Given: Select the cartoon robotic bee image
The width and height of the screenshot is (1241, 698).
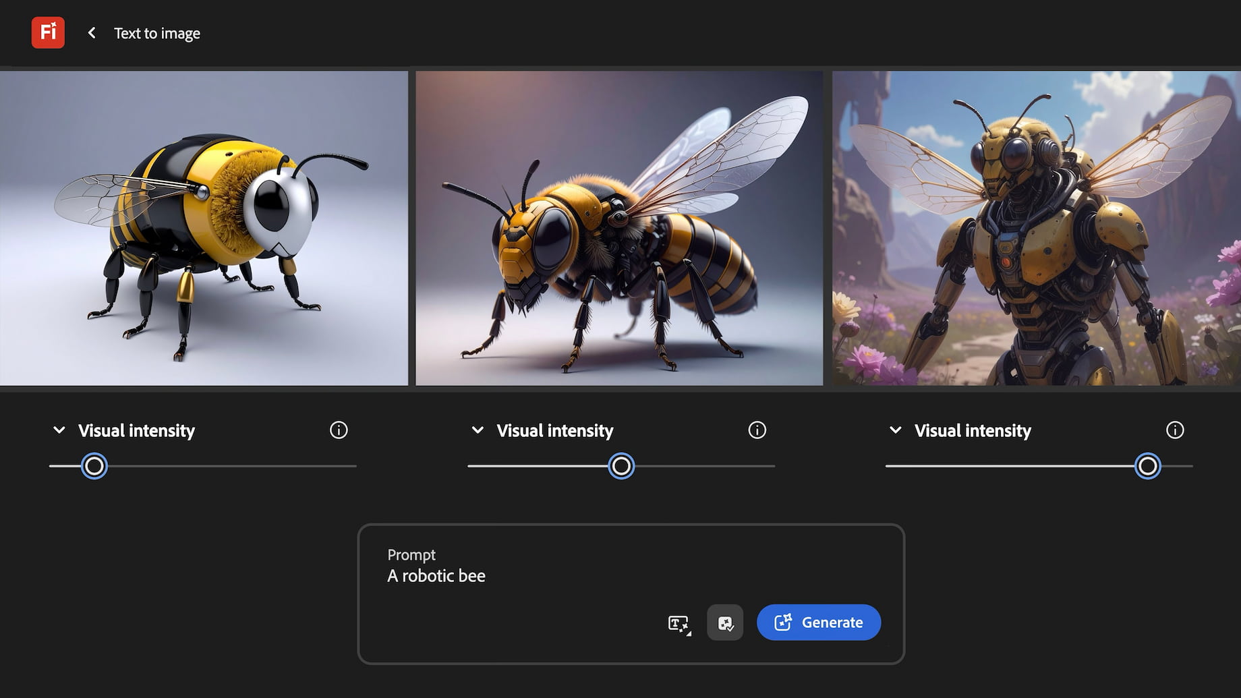Looking at the screenshot, I should point(204,228).
